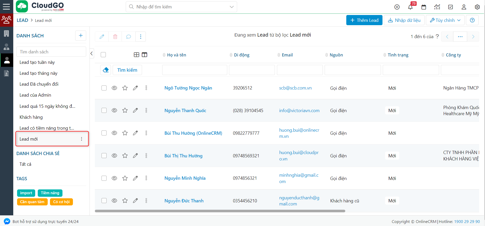Star the Ngô Tường Ngọc Ngân lead
This screenshot has width=485, height=226.
(125, 88)
